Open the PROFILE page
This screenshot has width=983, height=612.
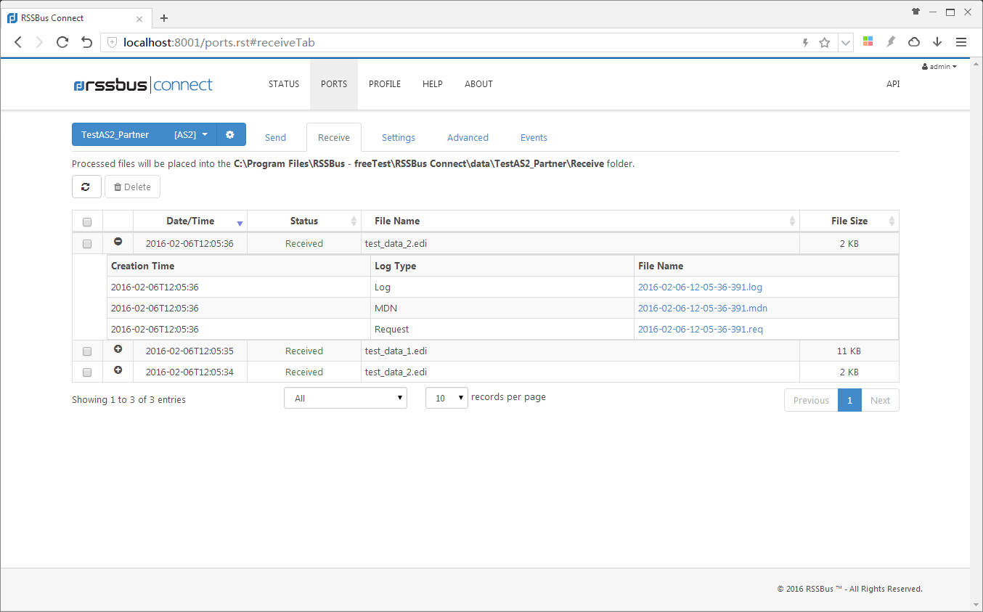385,84
